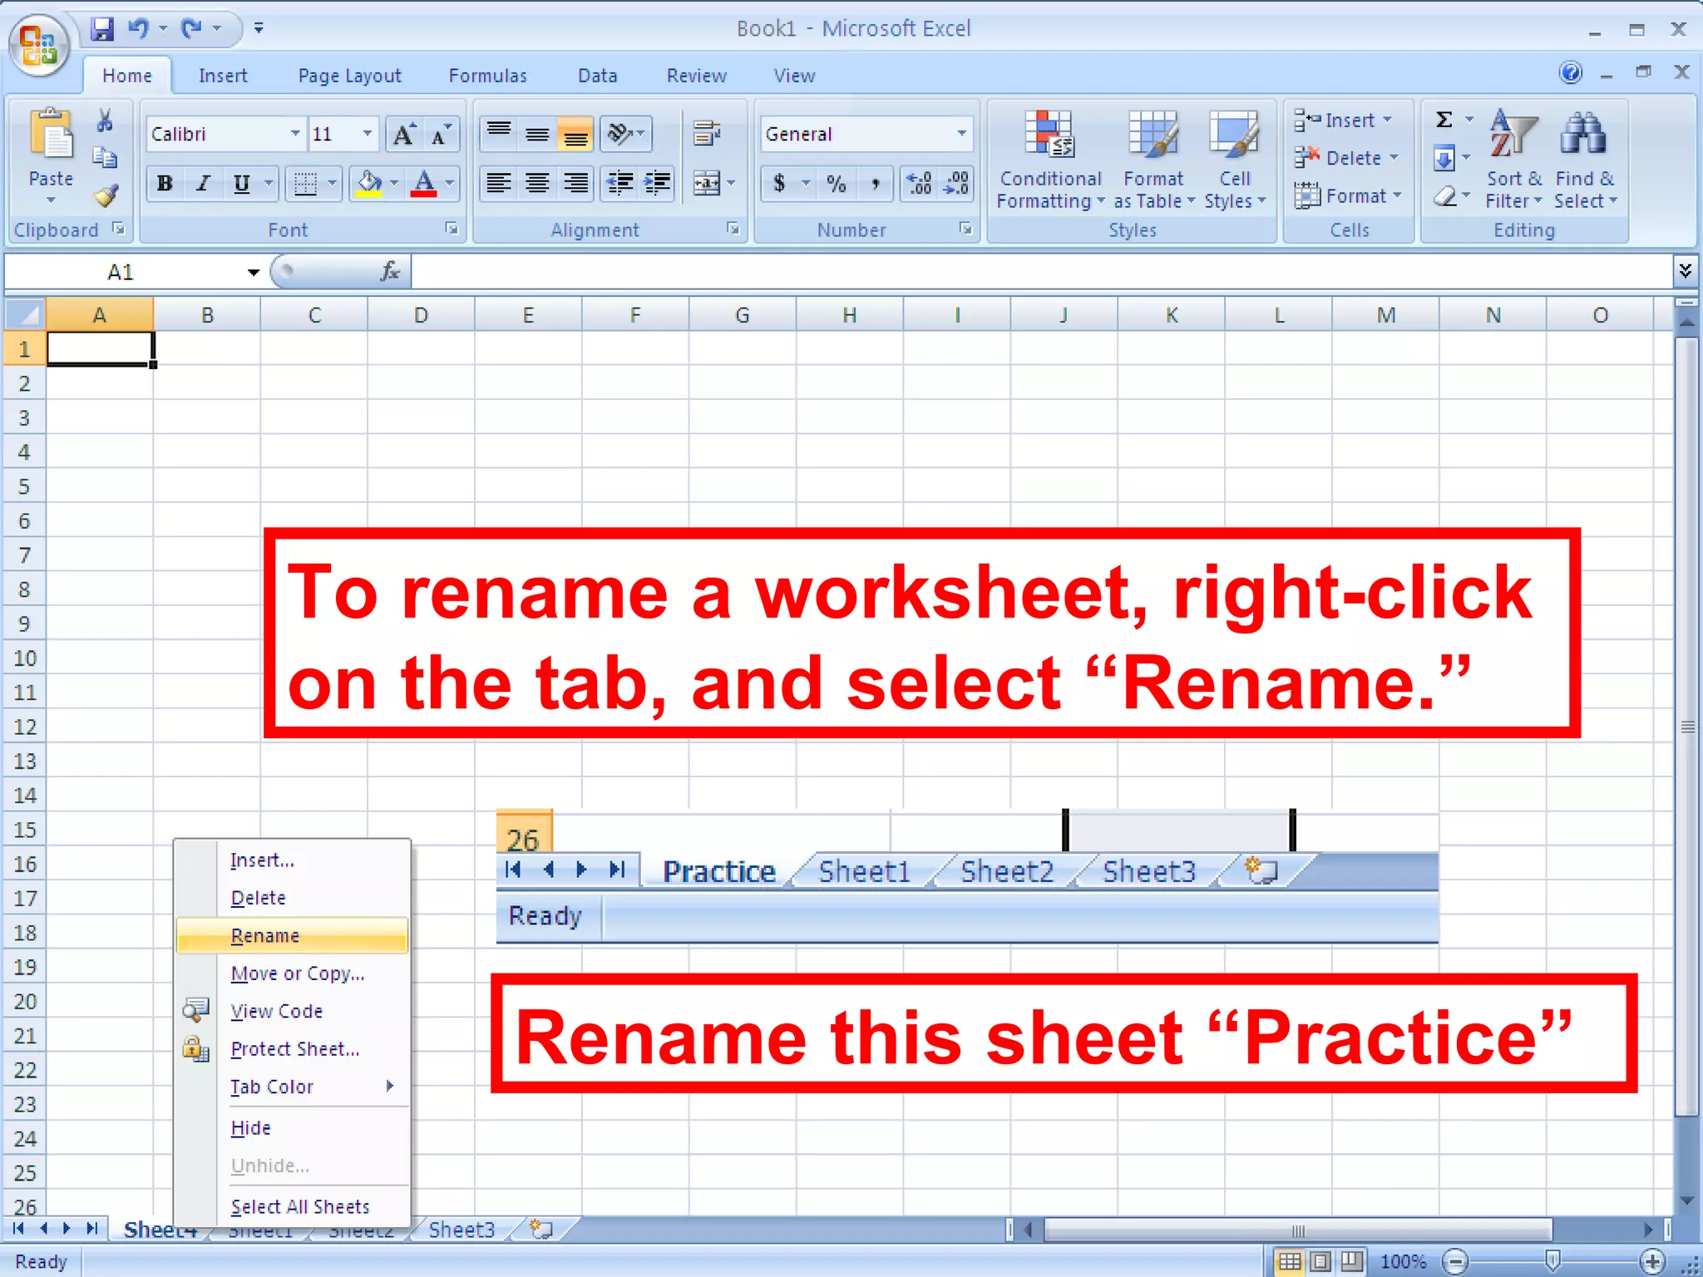Toggle Italic formatting
The width and height of the screenshot is (1703, 1277).
click(x=203, y=184)
